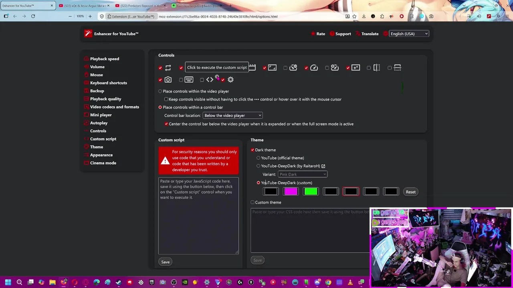Uncheck the loop control checkbox
The image size is (513, 288).
pos(160,68)
